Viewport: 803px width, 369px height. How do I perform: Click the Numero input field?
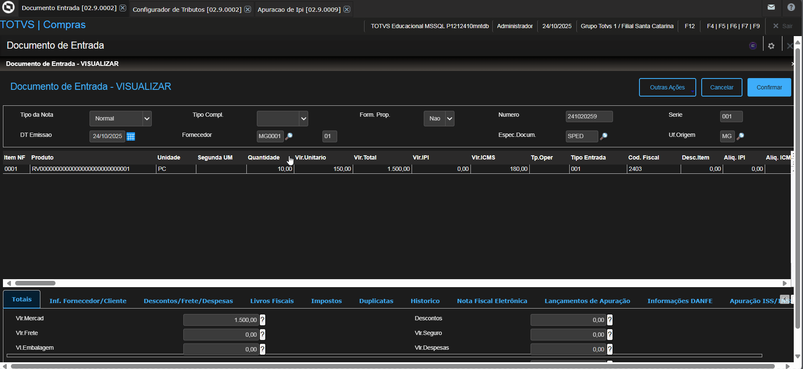click(589, 116)
